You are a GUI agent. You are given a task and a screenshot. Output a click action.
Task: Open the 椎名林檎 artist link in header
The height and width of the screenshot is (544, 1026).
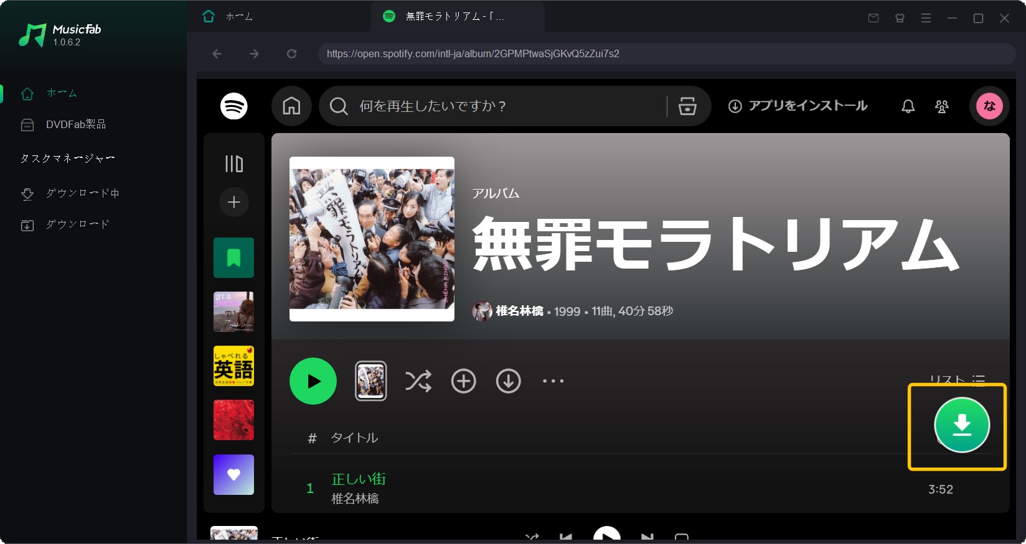click(519, 311)
